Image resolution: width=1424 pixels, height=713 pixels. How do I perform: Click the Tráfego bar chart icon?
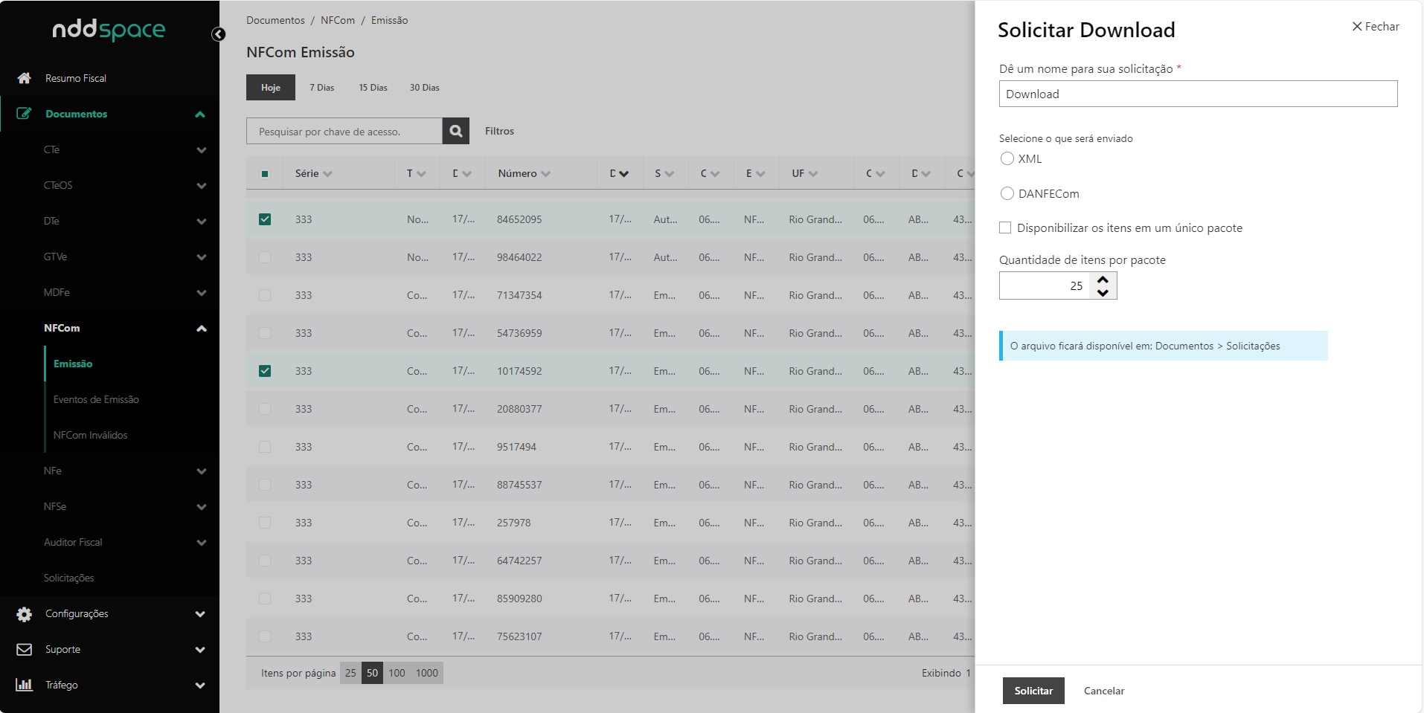point(24,685)
